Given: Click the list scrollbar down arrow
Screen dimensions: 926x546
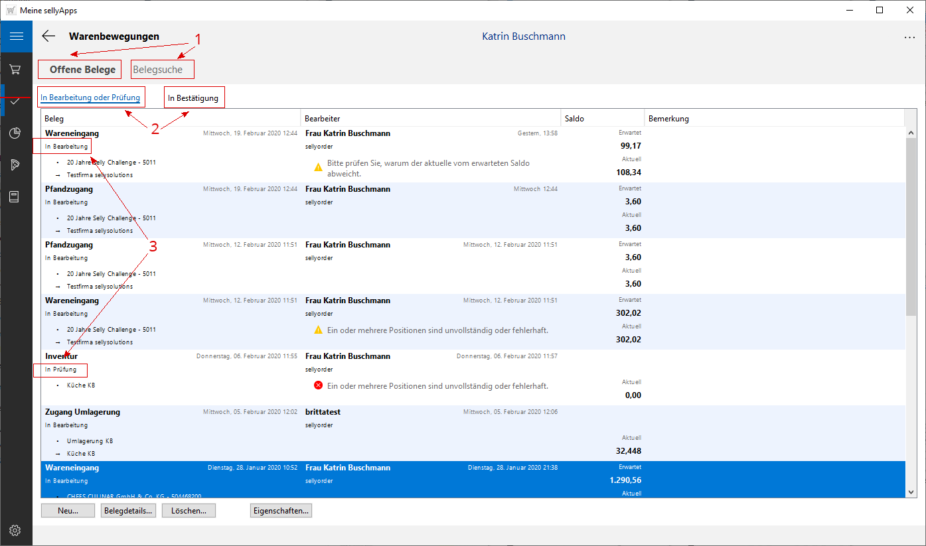Looking at the screenshot, I should 911,492.
